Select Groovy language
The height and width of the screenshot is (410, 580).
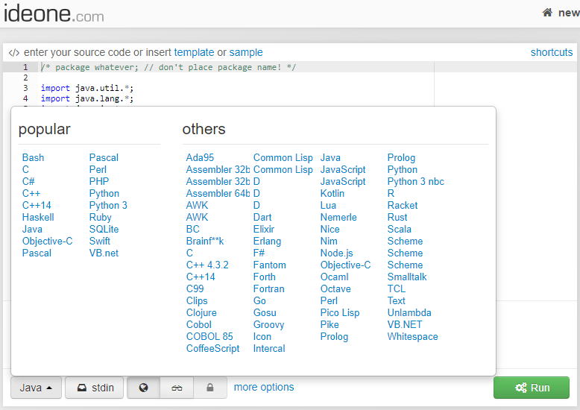point(269,325)
